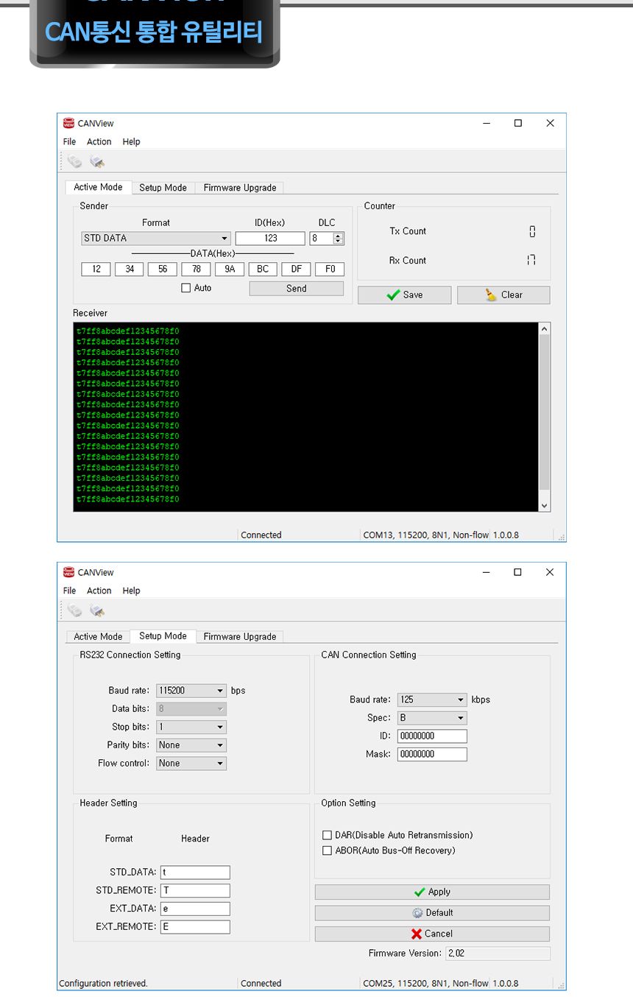Click COM25, 115200, 8N1, Non-flow status text
The image size is (633, 997).
(x=425, y=984)
